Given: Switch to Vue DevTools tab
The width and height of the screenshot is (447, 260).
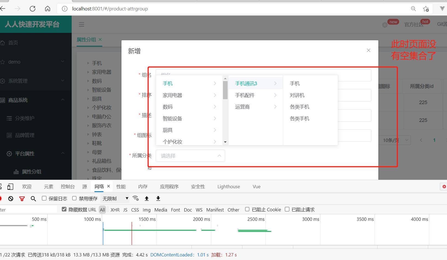Looking at the screenshot, I should pyautogui.click(x=257, y=187).
